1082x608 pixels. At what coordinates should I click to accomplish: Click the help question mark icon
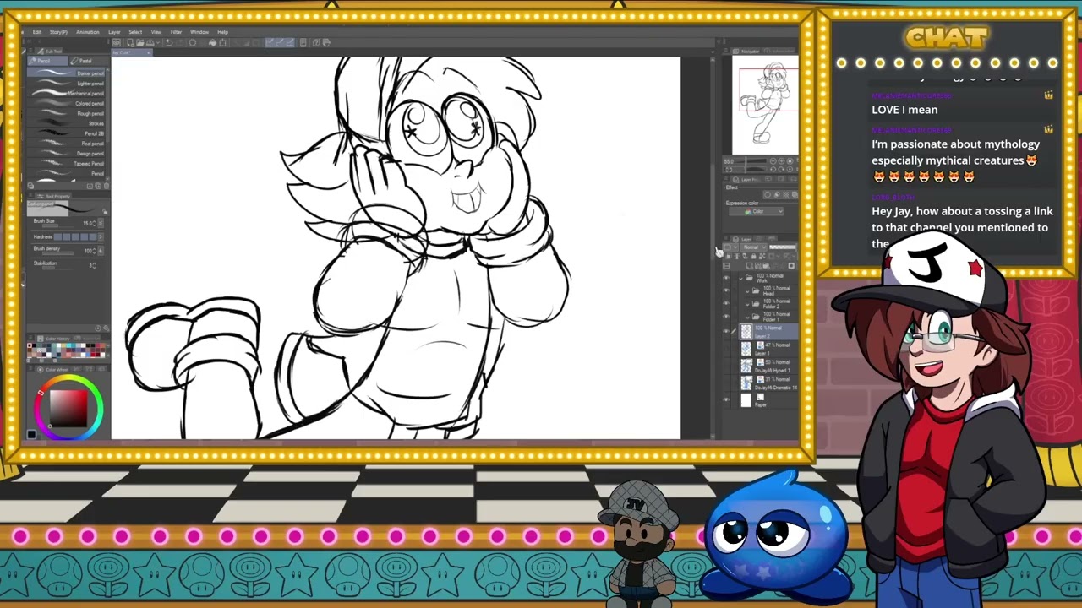(316, 42)
